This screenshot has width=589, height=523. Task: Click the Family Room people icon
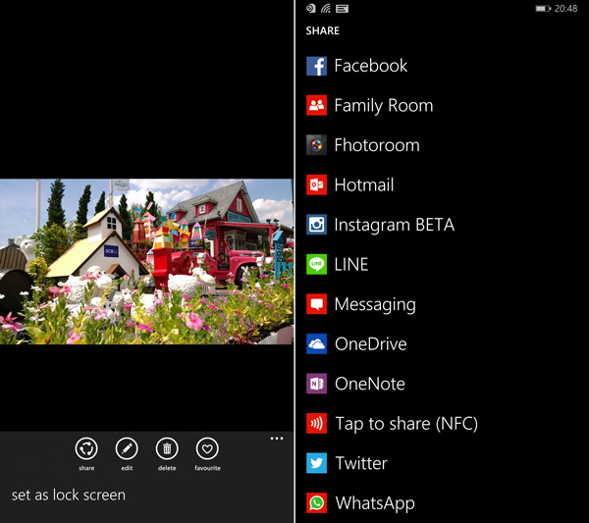coord(316,105)
